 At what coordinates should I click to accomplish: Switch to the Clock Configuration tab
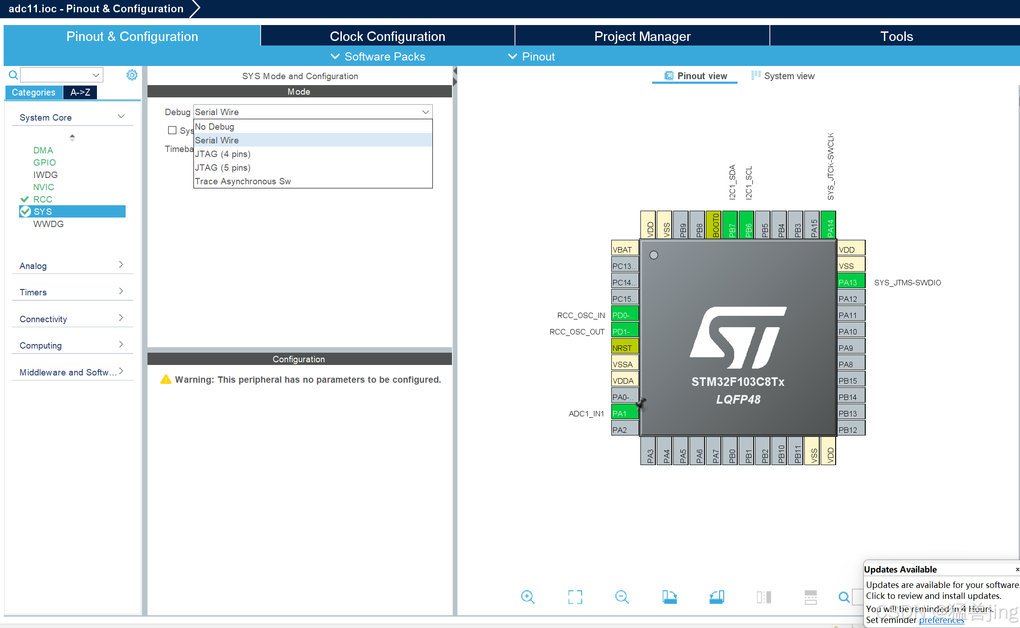pyautogui.click(x=387, y=36)
